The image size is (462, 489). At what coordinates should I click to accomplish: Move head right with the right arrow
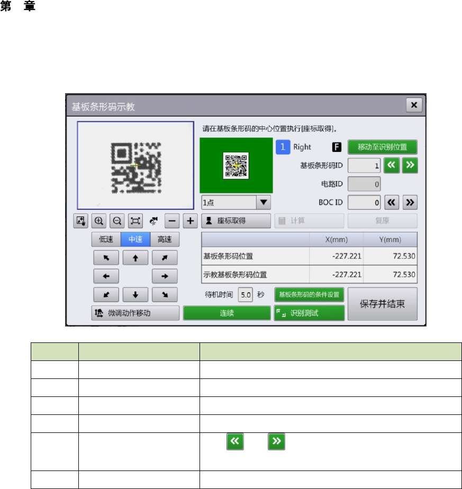[x=165, y=276]
